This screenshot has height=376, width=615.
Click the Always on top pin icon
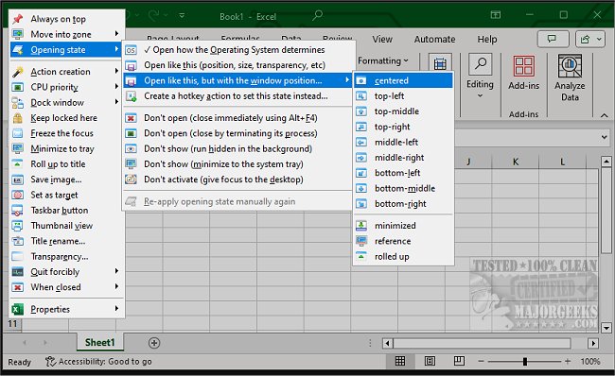(x=18, y=19)
